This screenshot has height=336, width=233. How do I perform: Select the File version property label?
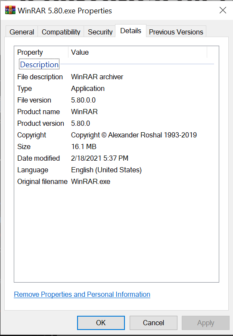point(34,100)
